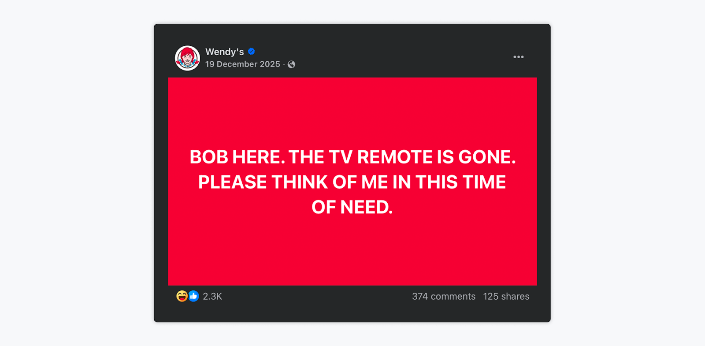Click the "PLEASE THINK OF ME IN THIS TIME" line

coord(352,182)
